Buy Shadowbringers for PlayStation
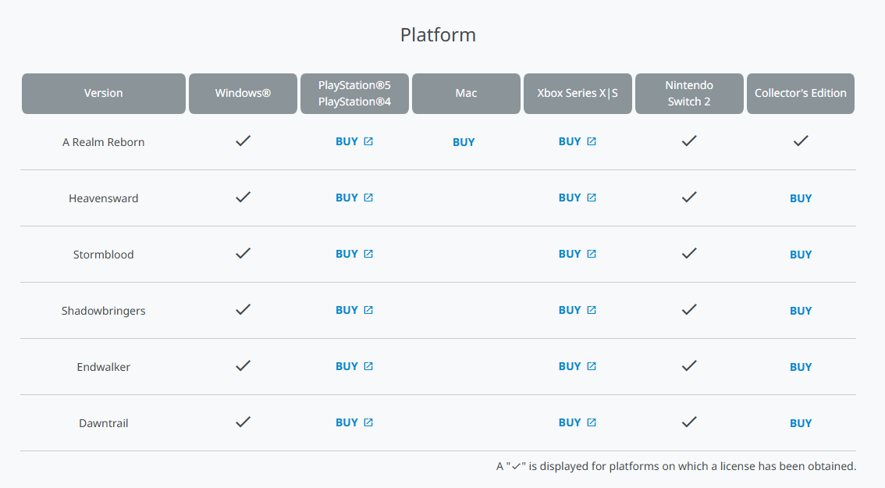The width and height of the screenshot is (885, 488). coord(354,310)
